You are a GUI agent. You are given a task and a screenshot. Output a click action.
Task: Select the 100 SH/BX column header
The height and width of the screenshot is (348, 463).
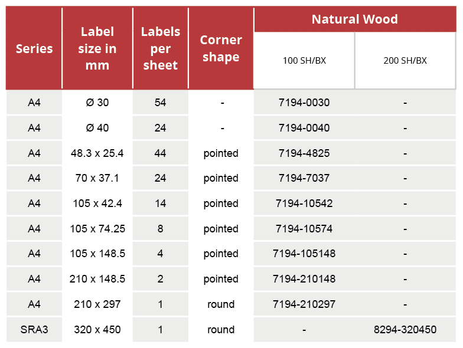point(304,60)
